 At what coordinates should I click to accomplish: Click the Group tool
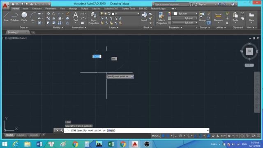tap(202, 17)
